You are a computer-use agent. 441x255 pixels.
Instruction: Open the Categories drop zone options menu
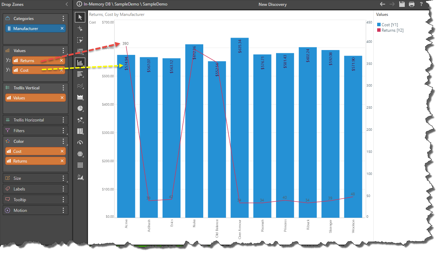(63, 19)
